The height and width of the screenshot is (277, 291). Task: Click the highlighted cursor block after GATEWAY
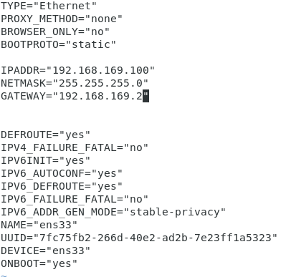[145, 96]
